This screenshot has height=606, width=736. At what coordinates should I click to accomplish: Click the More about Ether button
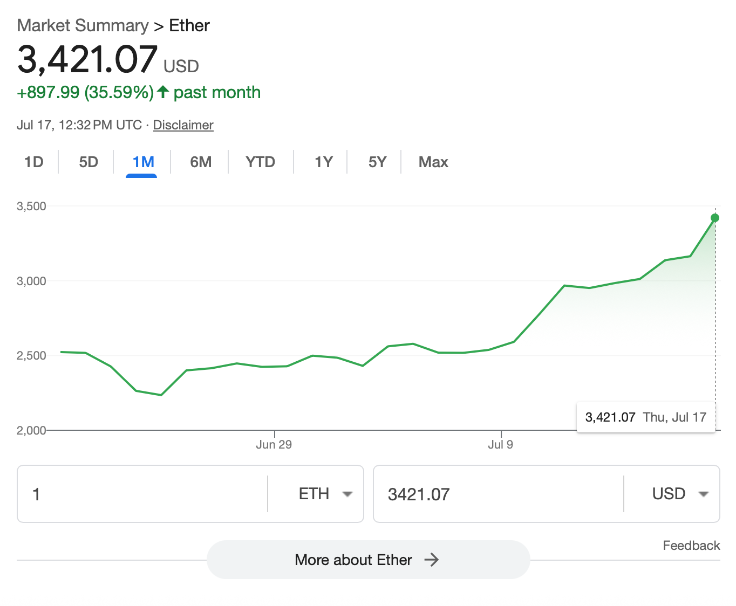pyautogui.click(x=368, y=560)
